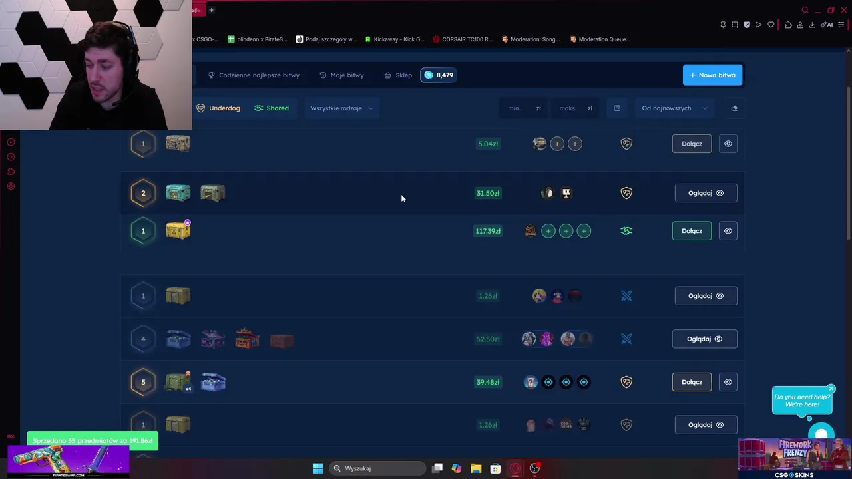
Task: Click the first empty plus slot in the 5.04zł battle
Action: click(557, 144)
